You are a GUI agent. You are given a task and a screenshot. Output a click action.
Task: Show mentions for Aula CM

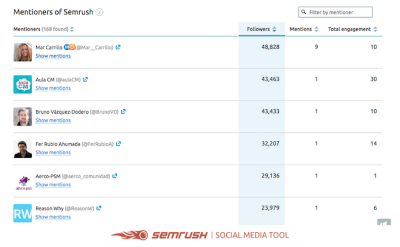click(x=53, y=88)
